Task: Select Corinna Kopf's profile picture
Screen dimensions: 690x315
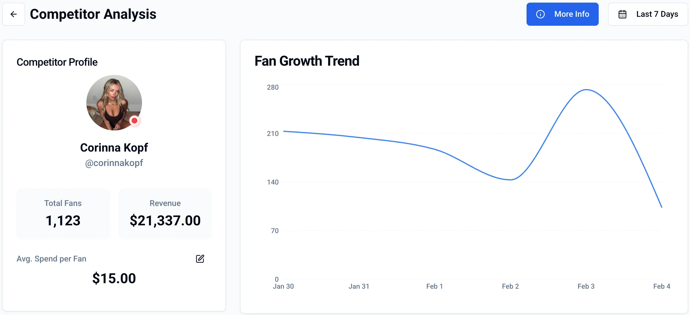Action: pyautogui.click(x=114, y=102)
